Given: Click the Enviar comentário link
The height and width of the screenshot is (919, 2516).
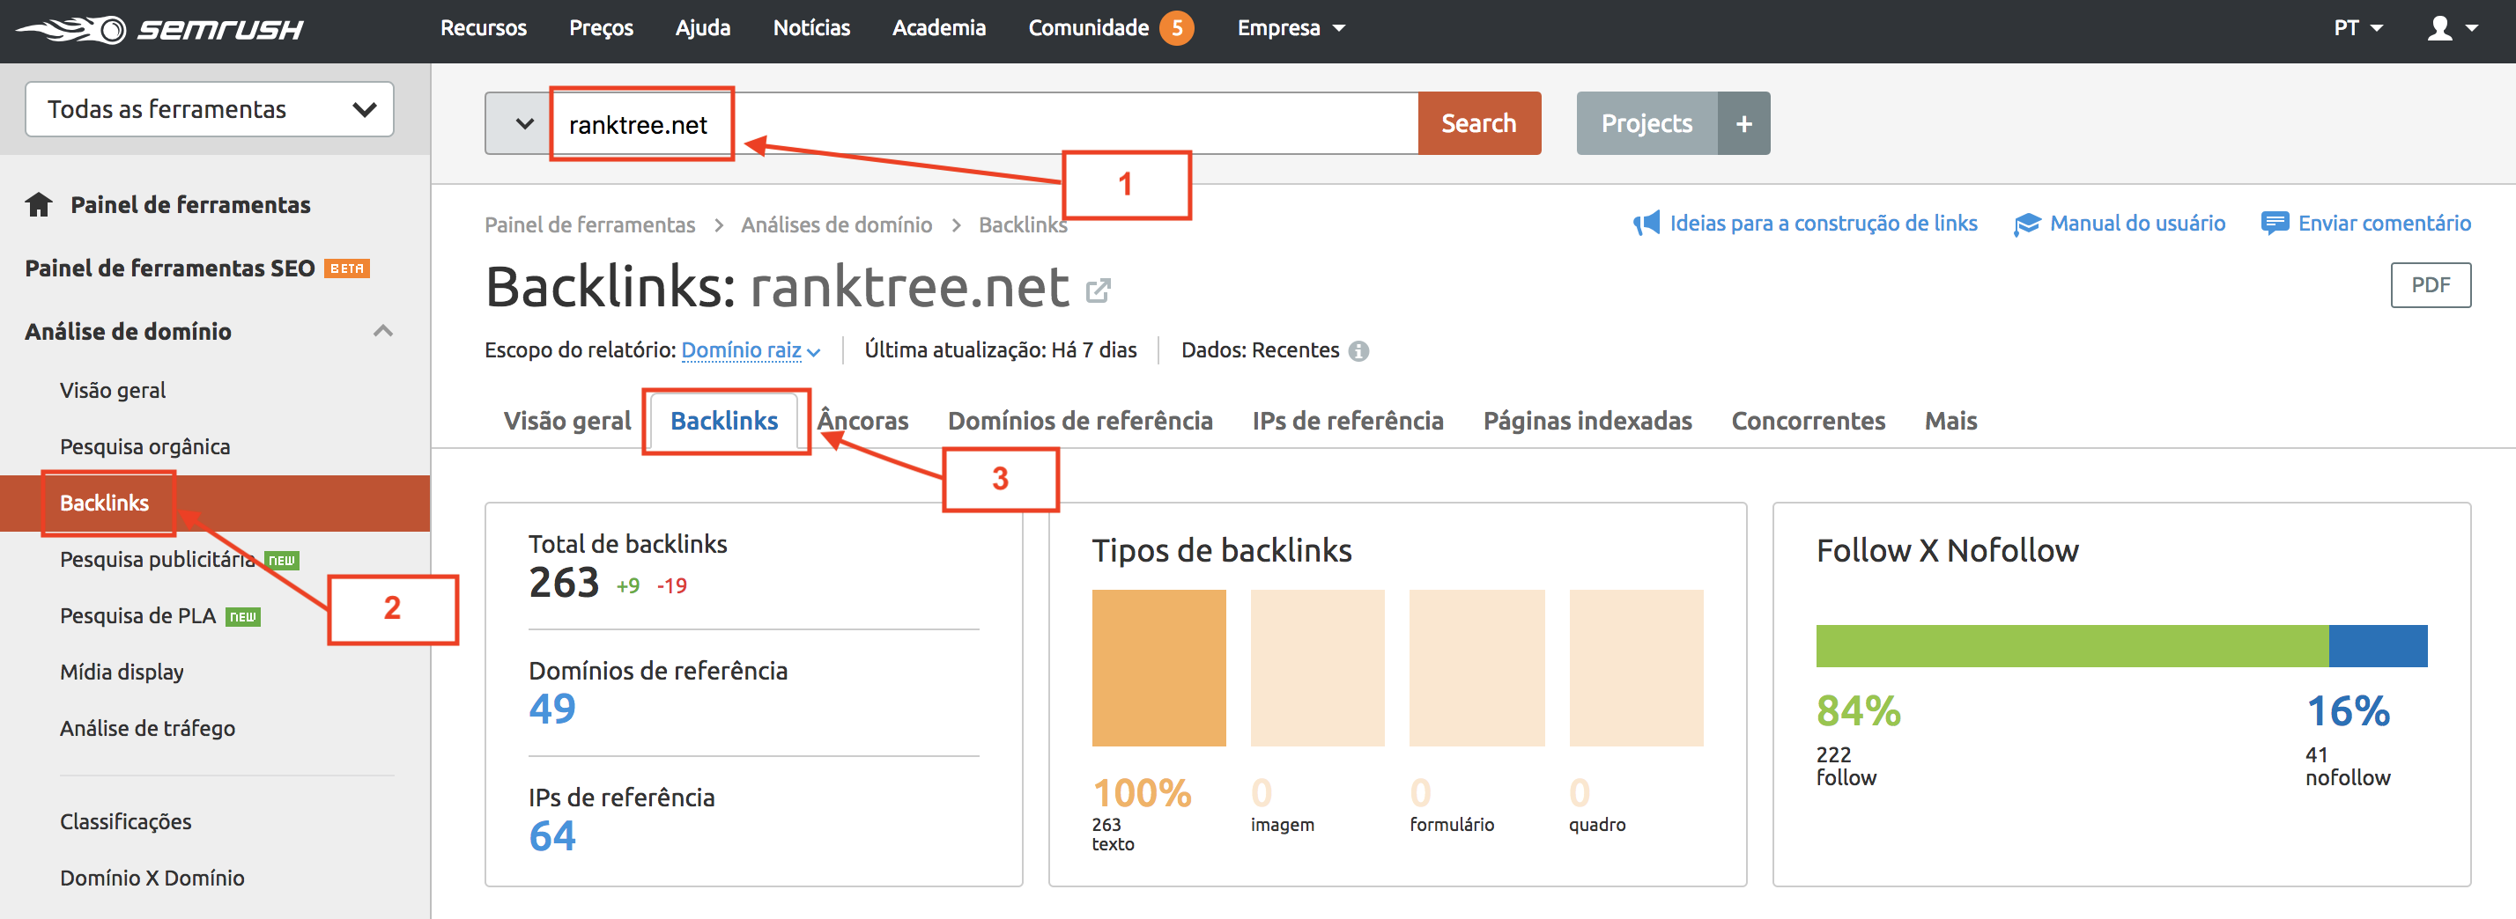Looking at the screenshot, I should (2384, 224).
